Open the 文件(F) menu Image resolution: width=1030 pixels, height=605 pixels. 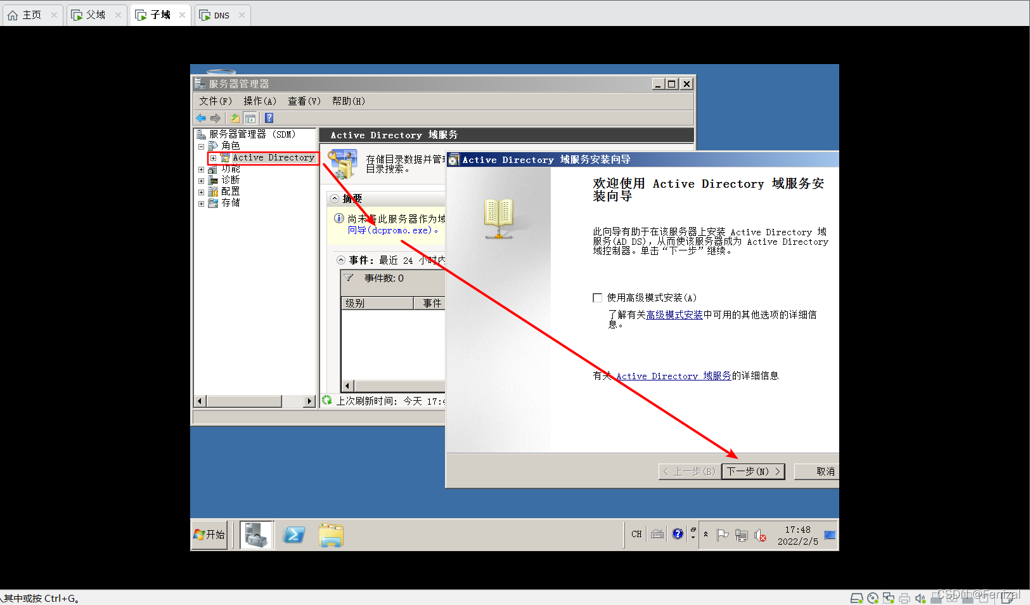tap(216, 101)
